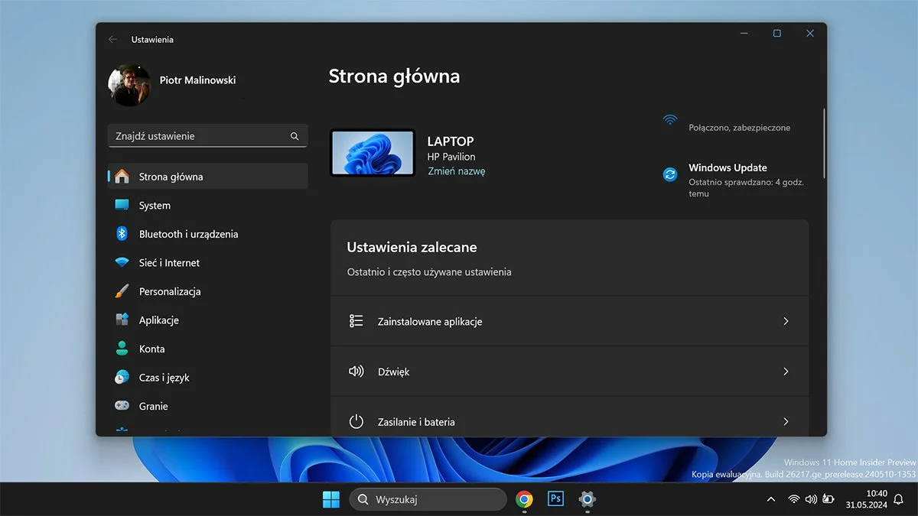This screenshot has height=516, width=918.
Task: Open the Konta settings page
Action: click(151, 349)
